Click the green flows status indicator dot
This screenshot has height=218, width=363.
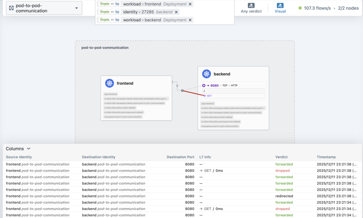click(x=300, y=8)
